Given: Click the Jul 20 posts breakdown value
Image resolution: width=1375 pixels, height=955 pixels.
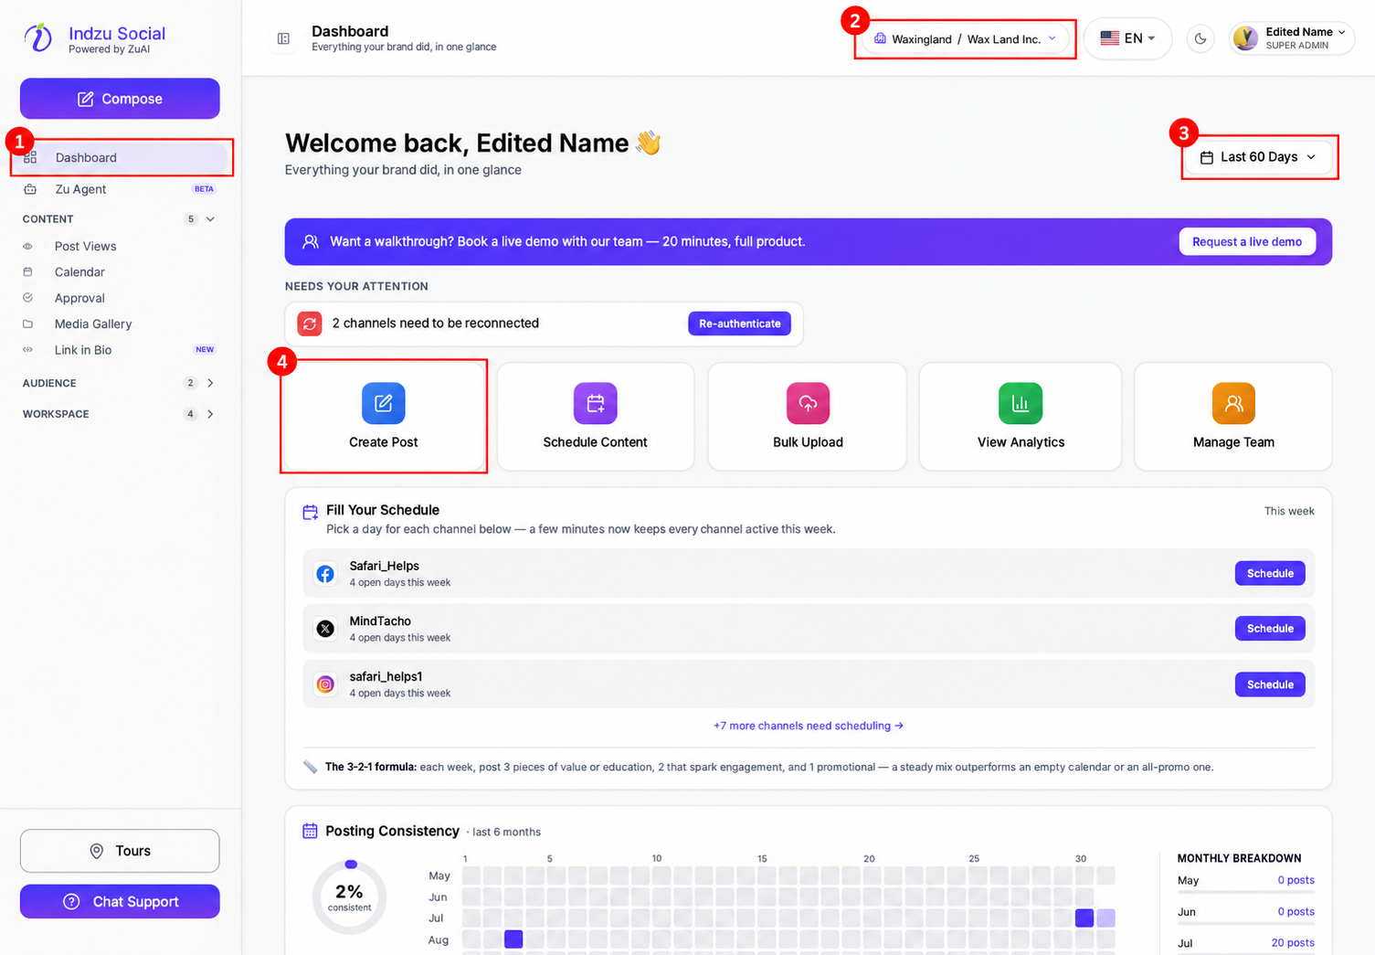Looking at the screenshot, I should point(1293,943).
